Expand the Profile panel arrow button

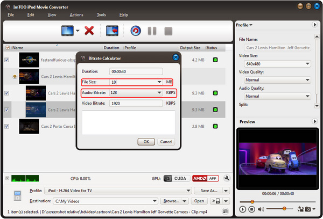[314, 25]
